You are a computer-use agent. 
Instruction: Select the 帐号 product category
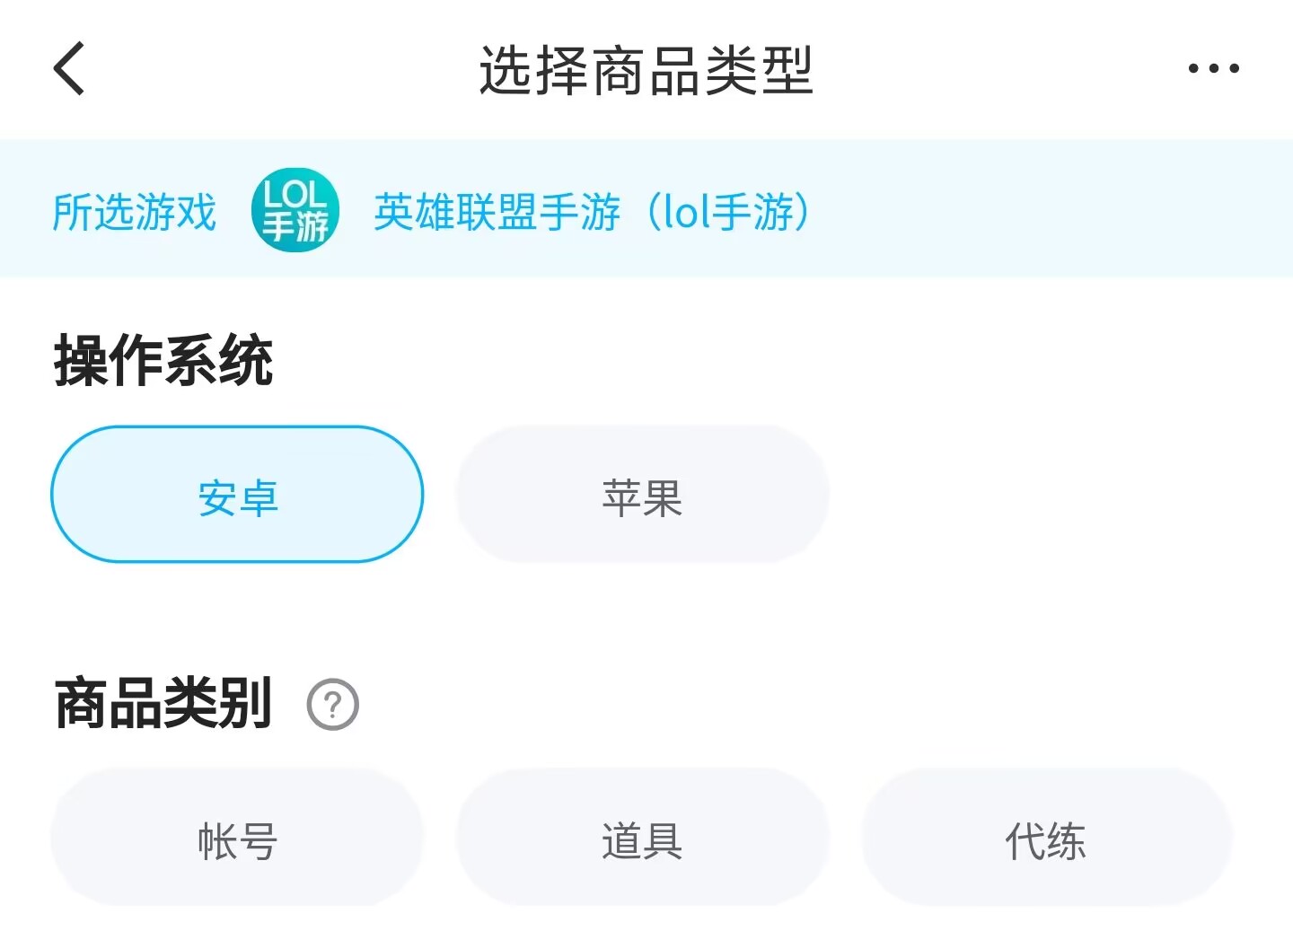[x=237, y=839]
